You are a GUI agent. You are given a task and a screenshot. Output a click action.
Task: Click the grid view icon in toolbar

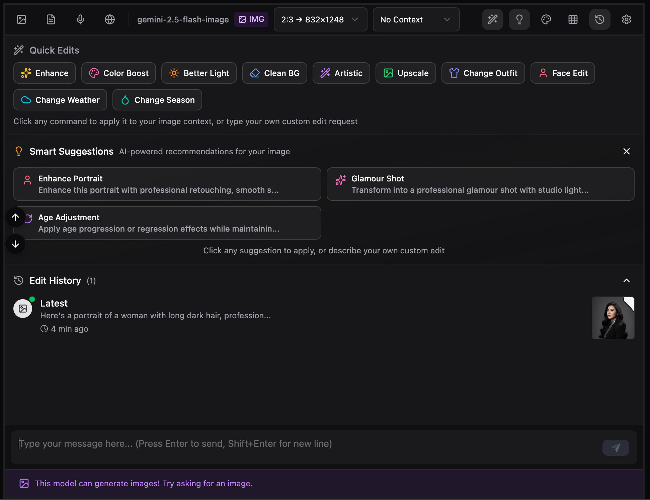coord(573,19)
